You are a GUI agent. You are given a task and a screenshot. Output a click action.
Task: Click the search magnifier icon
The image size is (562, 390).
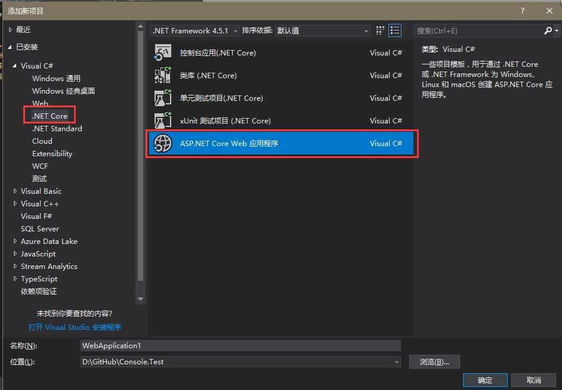point(548,31)
